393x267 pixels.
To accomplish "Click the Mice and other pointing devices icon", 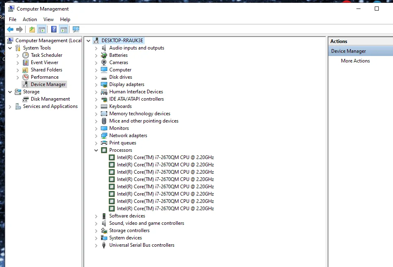I will point(104,121).
